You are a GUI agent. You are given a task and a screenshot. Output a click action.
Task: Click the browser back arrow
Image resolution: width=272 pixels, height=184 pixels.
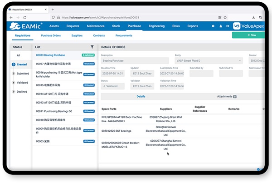(x=12, y=17)
